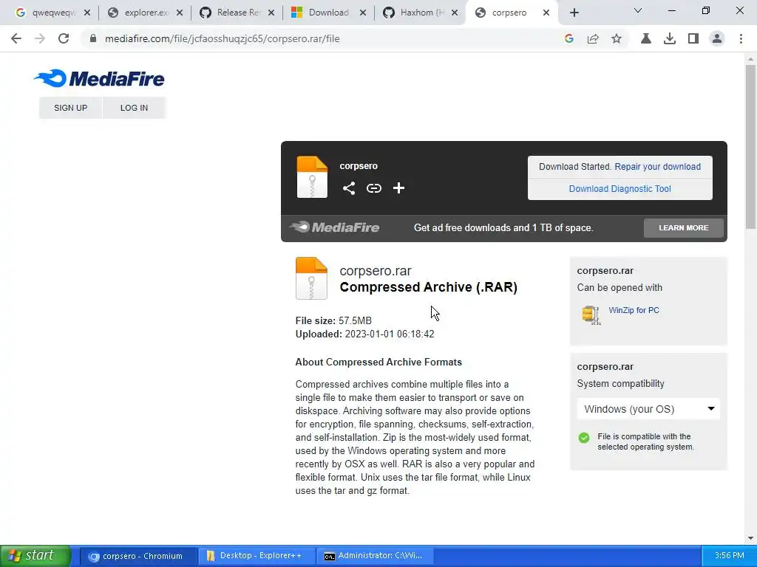Click the lock icon in address bar

click(93, 38)
